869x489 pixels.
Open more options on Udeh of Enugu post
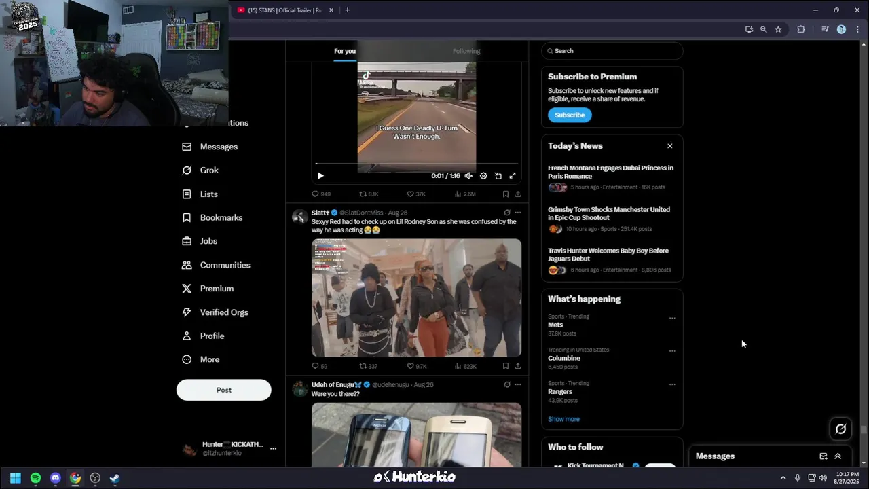tap(517, 384)
